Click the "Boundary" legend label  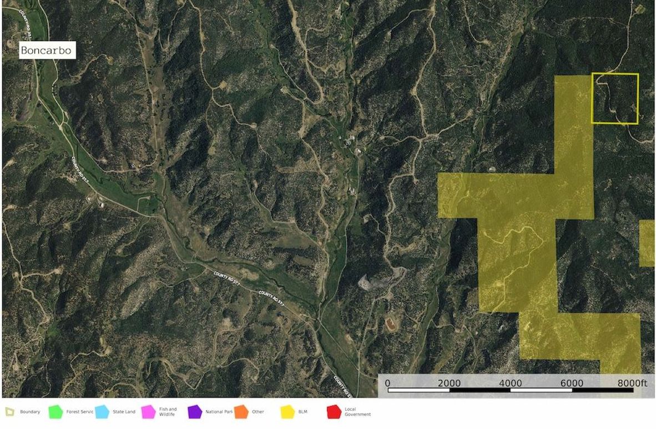click(29, 412)
